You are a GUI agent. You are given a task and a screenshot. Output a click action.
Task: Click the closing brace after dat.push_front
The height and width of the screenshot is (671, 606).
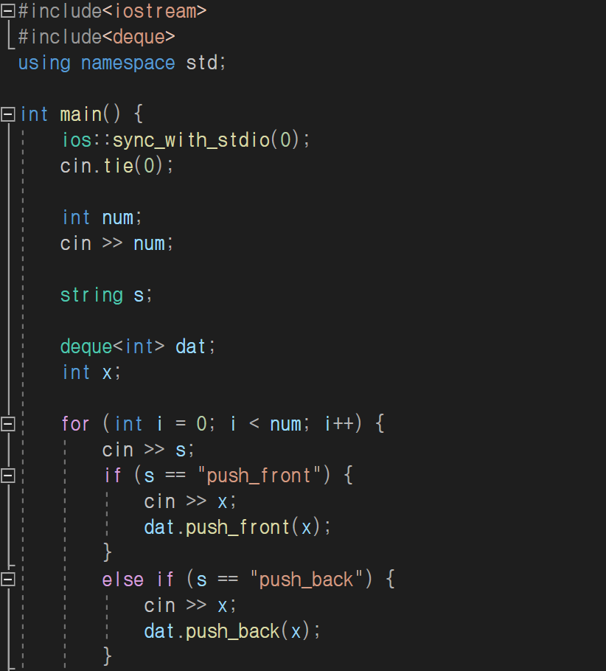tap(108, 552)
